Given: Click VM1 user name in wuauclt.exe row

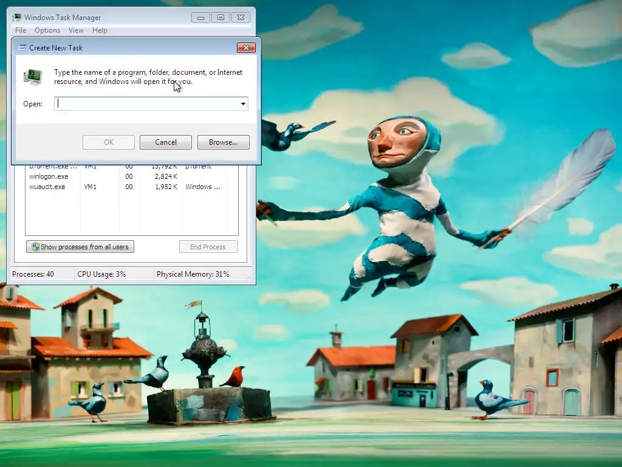Looking at the screenshot, I should 90,187.
